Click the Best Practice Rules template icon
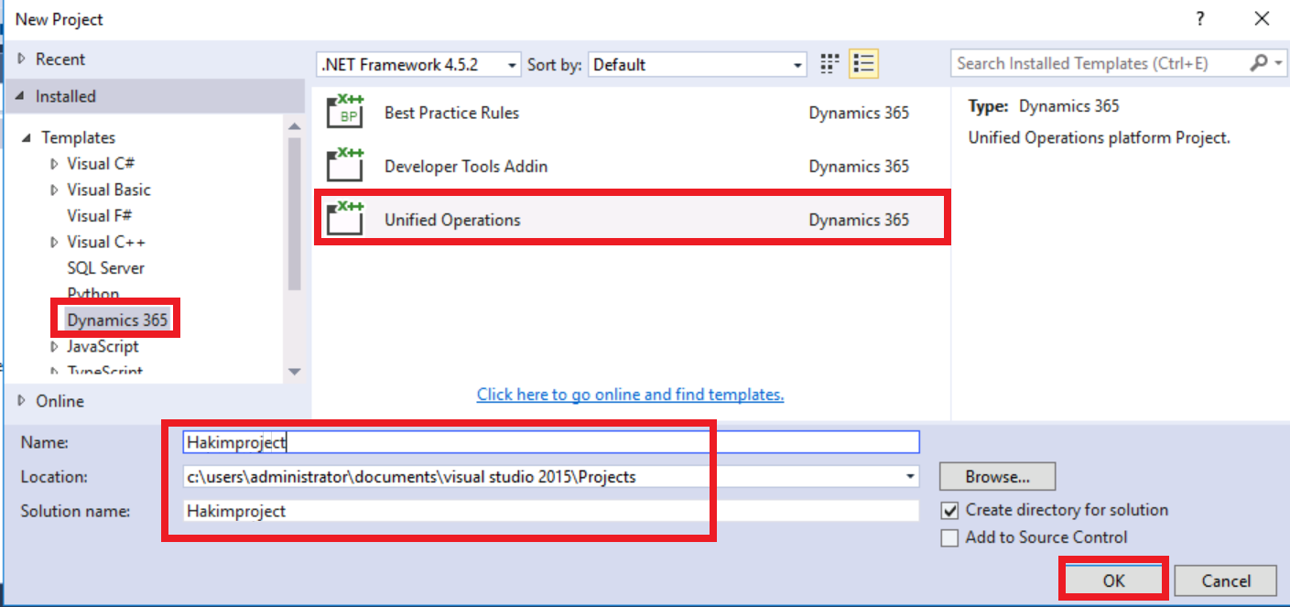Viewport: 1290px width, 607px height. [x=344, y=113]
